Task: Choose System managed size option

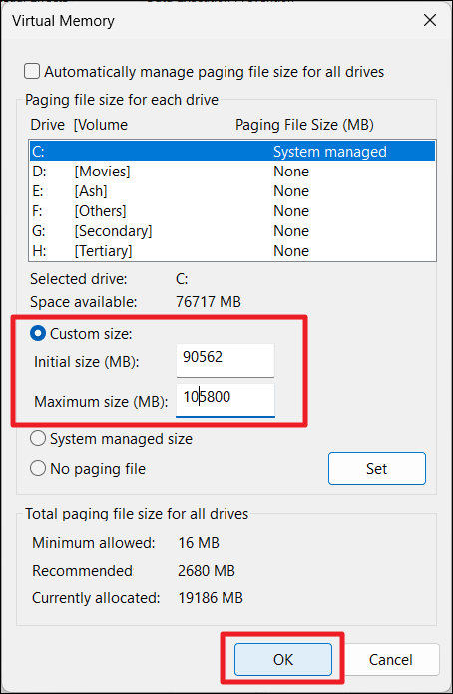Action: (38, 438)
